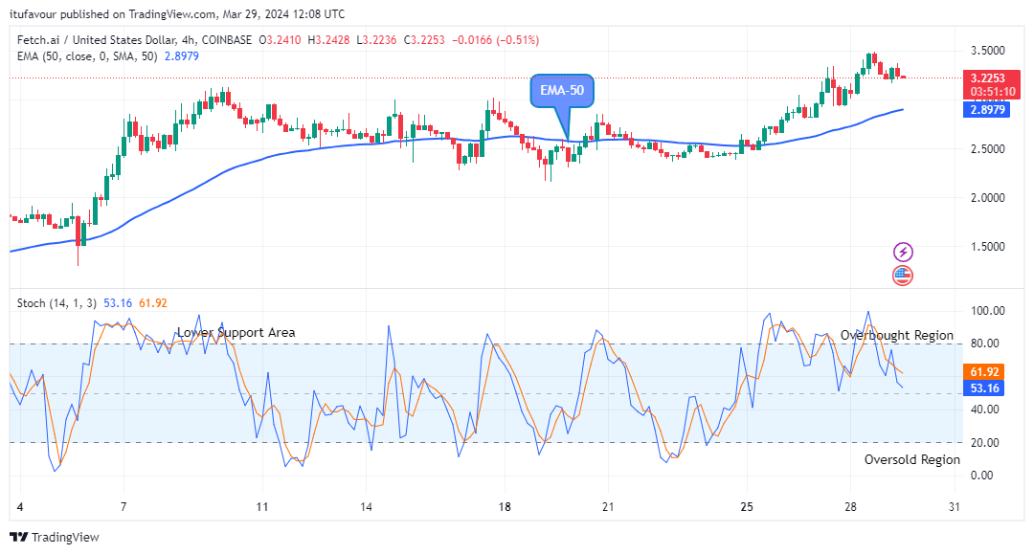This screenshot has height=554, width=1034.
Task: Click the 20.00 stochastic axis label
Action: 984,443
